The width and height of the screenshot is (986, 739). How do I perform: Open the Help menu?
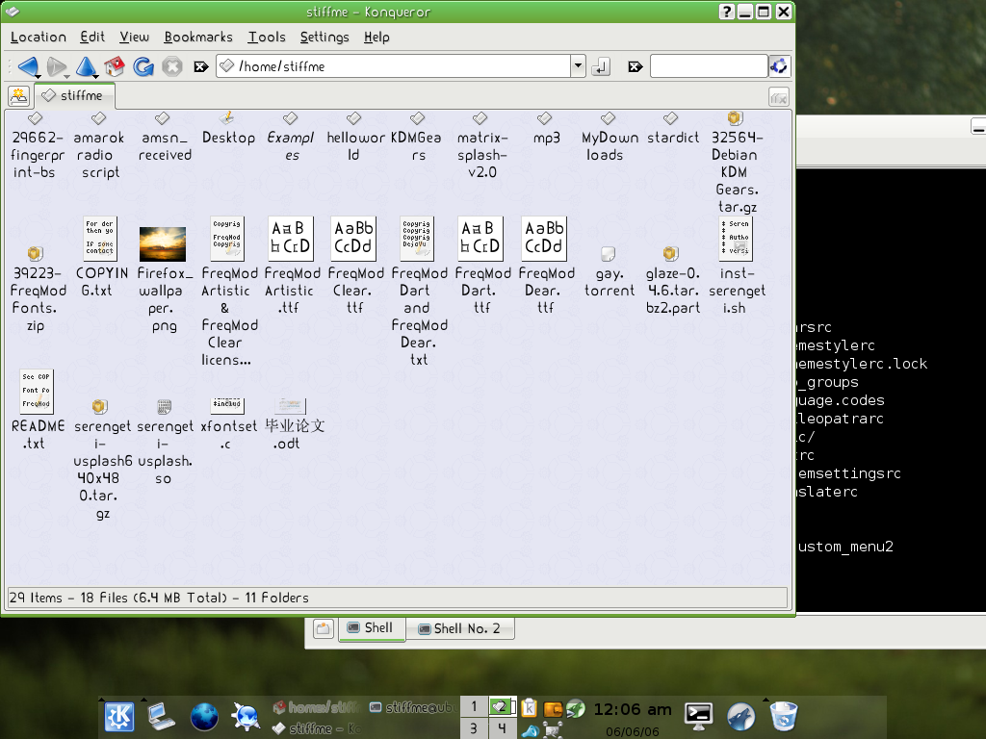[376, 38]
